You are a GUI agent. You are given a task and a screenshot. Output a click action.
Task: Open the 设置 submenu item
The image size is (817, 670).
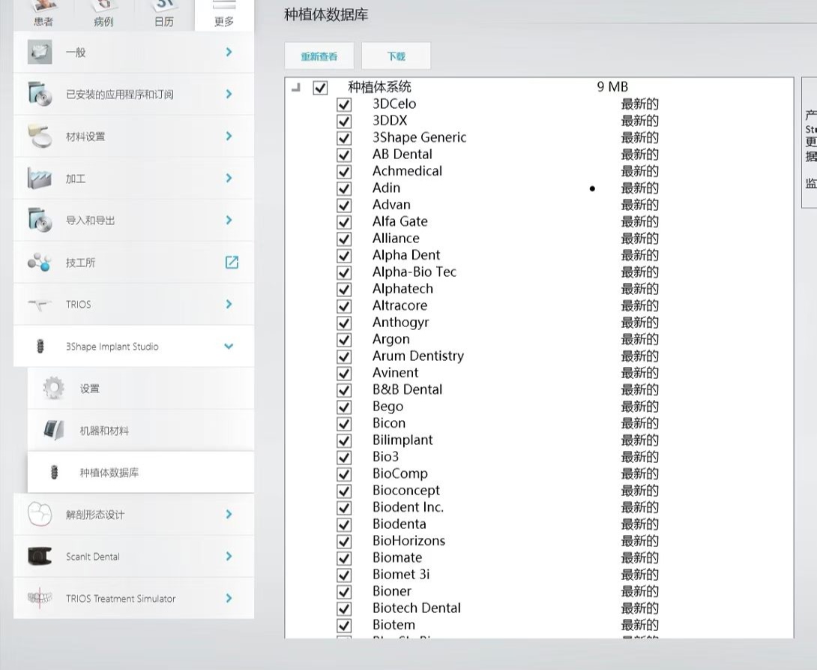pyautogui.click(x=141, y=389)
